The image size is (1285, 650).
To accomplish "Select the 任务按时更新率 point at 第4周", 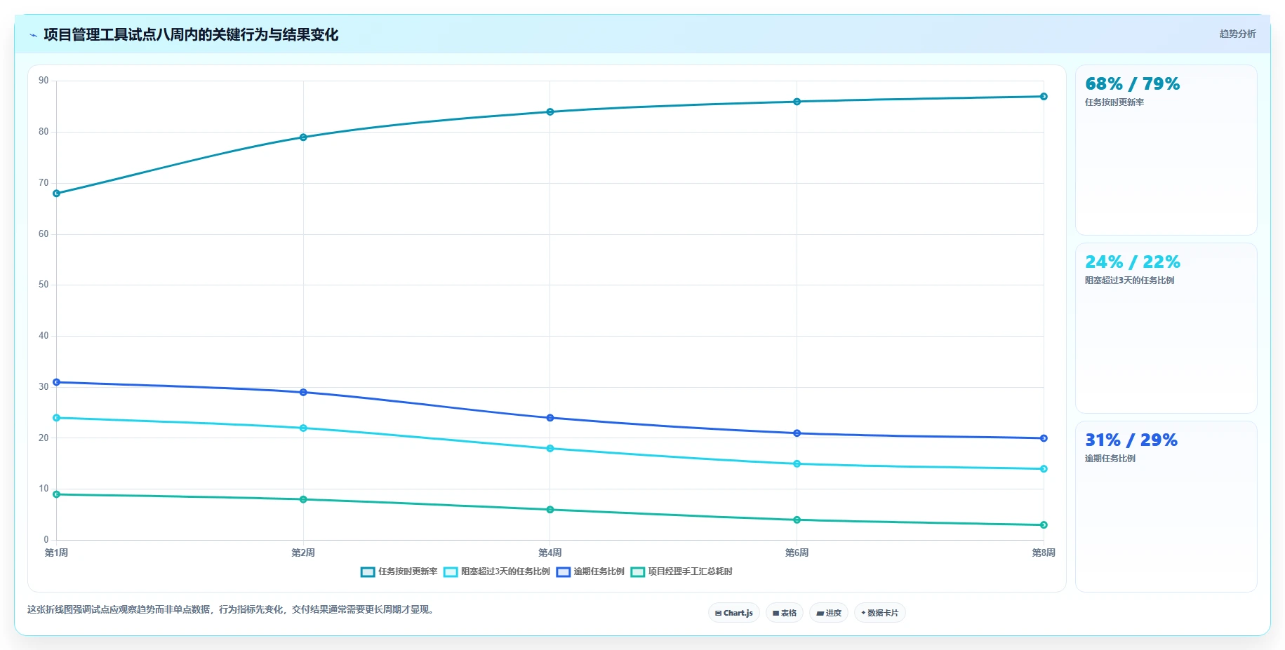I will (x=550, y=112).
